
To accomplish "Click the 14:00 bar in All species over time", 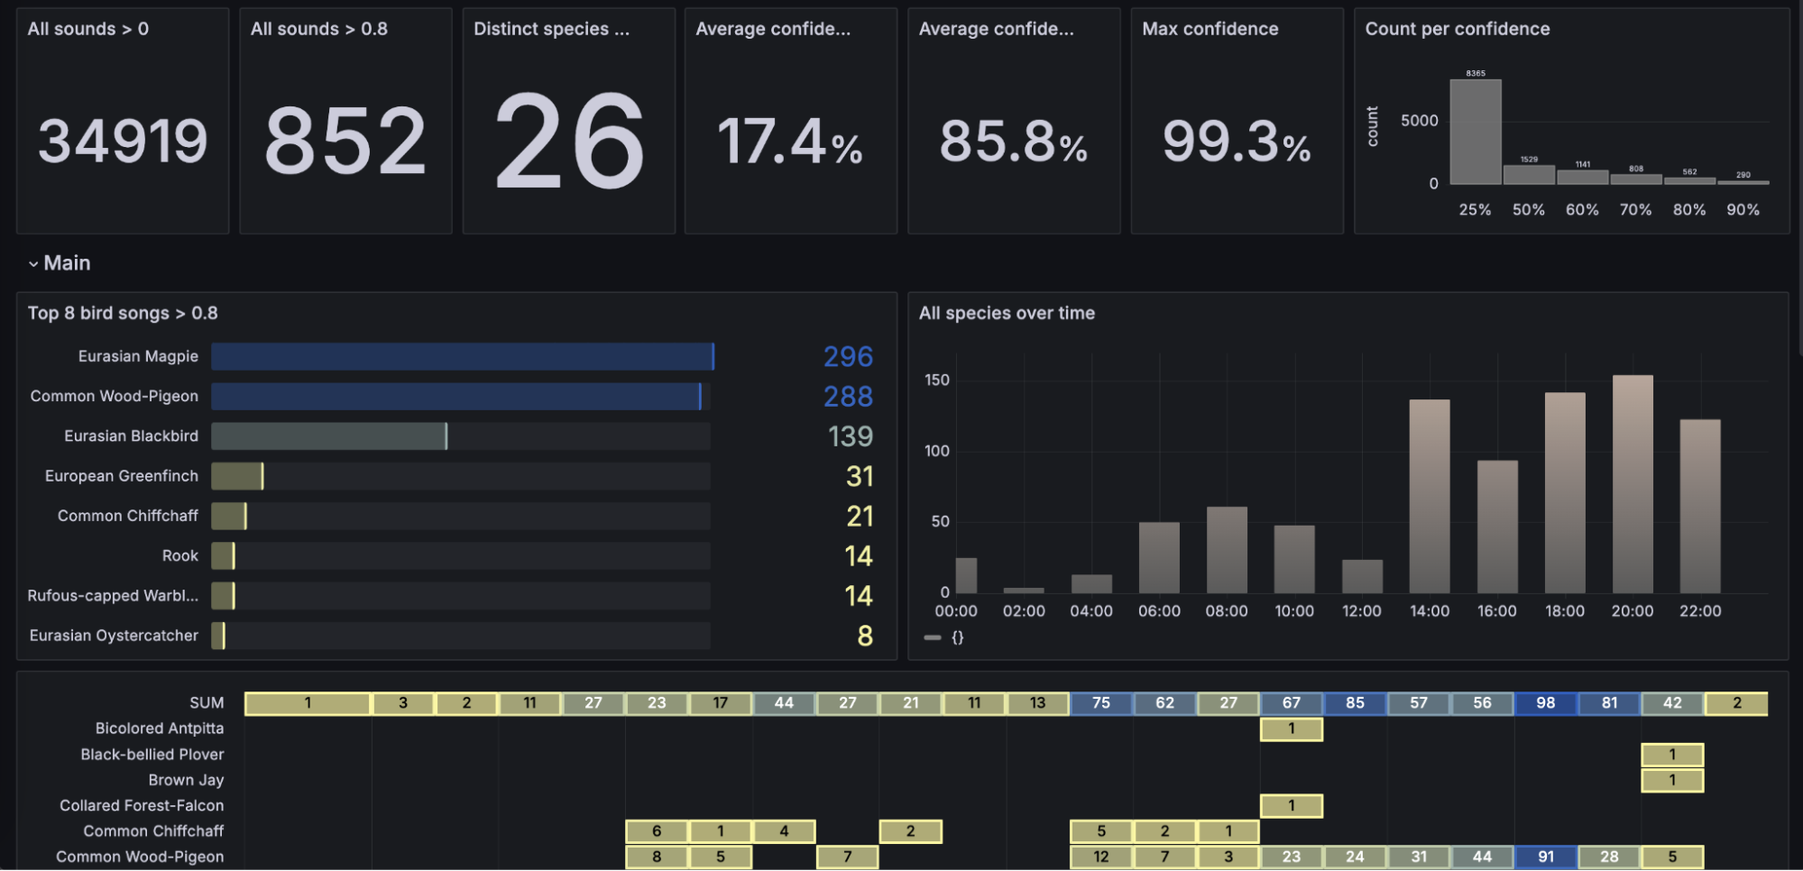I will tap(1429, 491).
